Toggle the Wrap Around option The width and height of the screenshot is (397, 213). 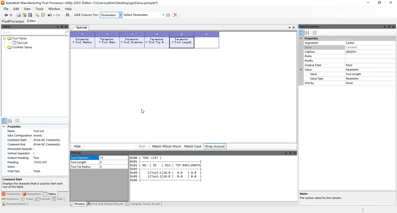point(214,146)
